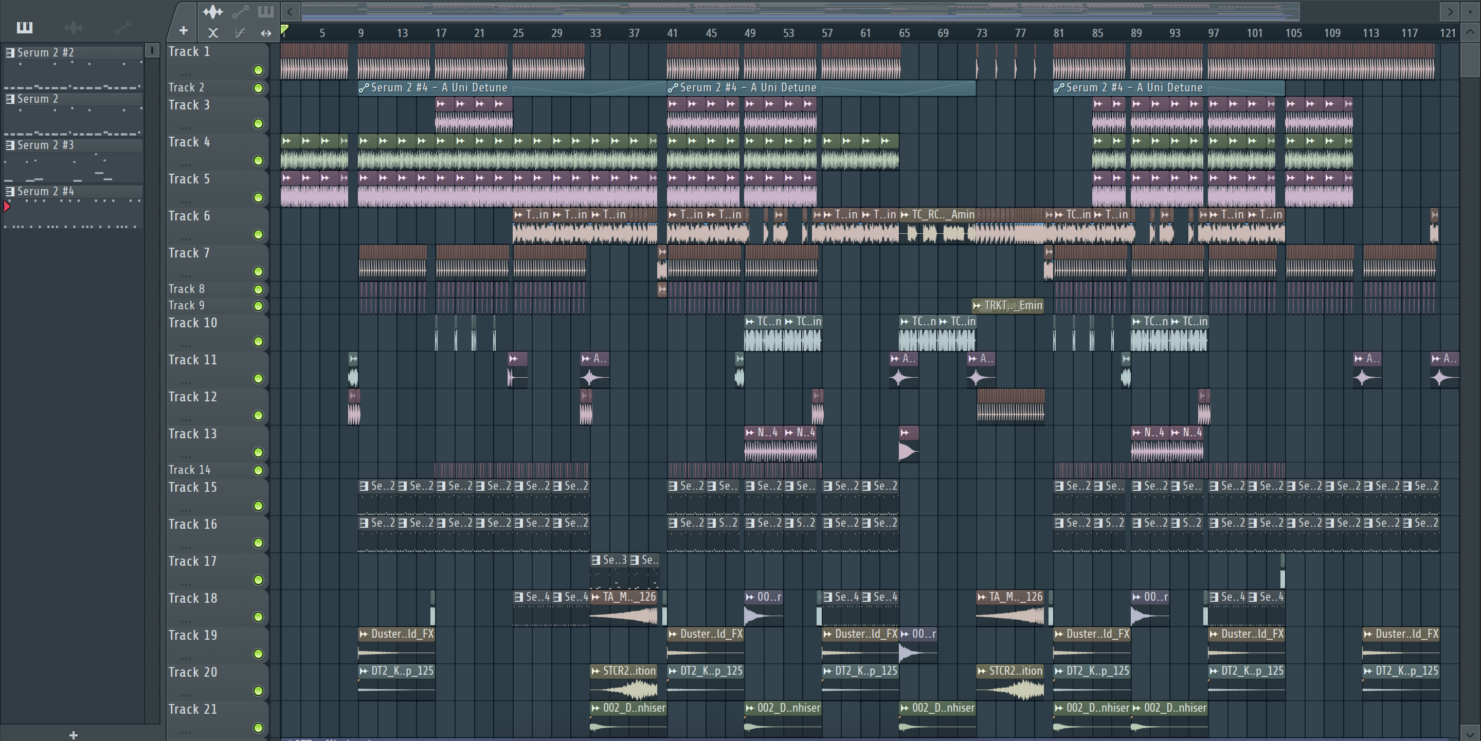The image size is (1481, 741).
Task: Click bar 73 on the timeline ruler
Action: point(981,33)
